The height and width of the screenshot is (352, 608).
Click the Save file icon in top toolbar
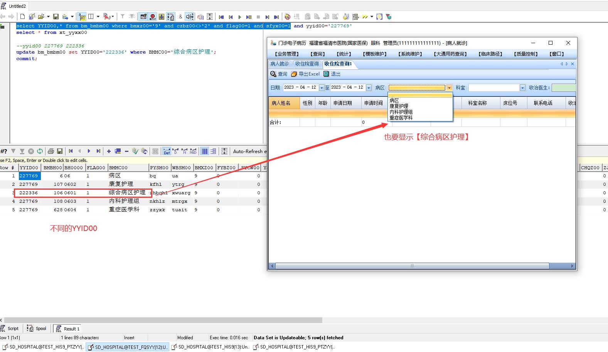[56, 17]
